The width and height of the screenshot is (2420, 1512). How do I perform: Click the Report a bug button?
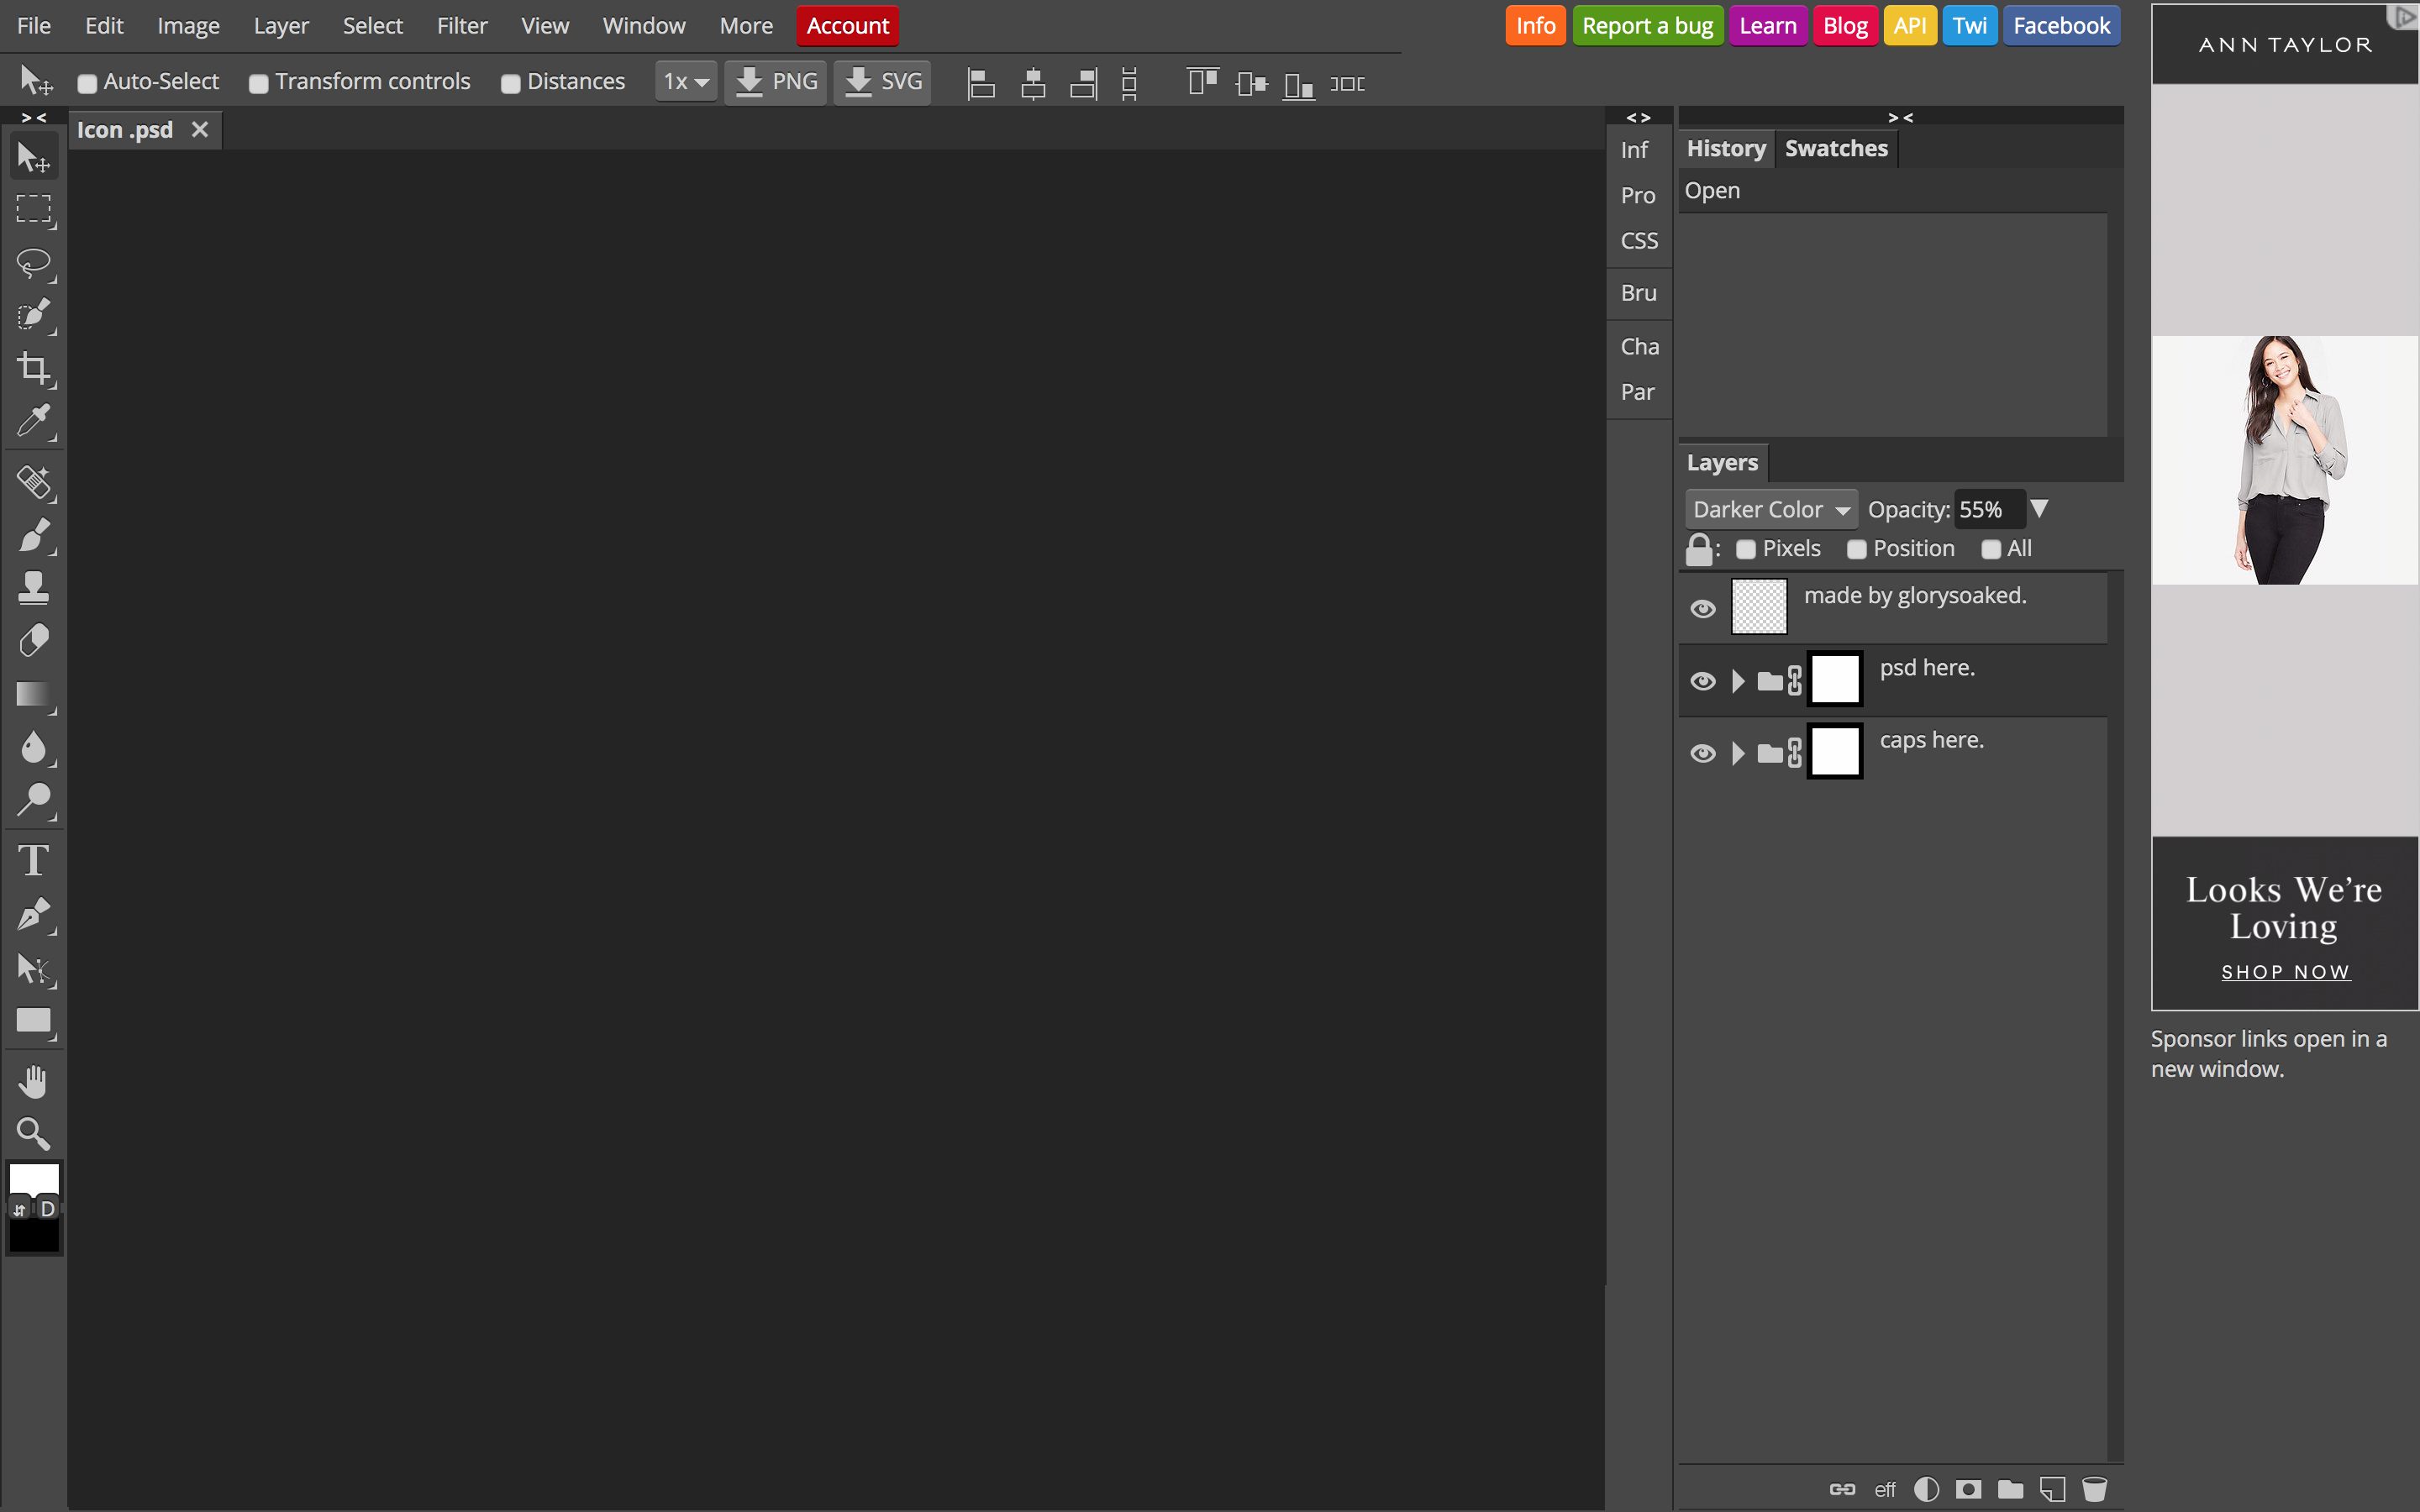pos(1647,25)
